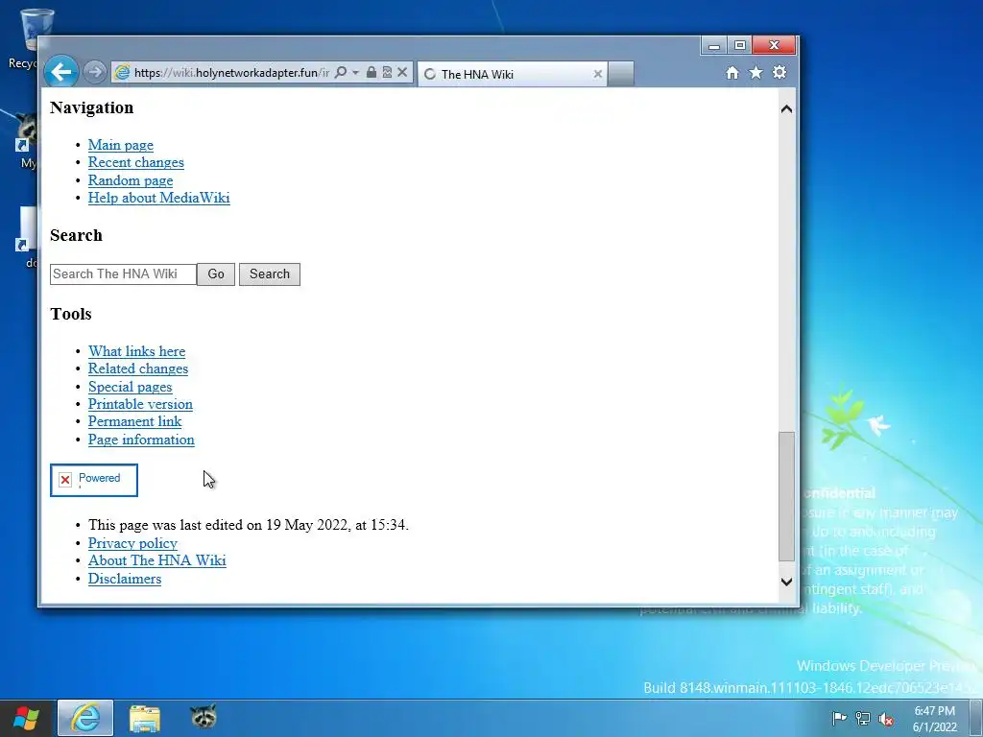This screenshot has width=983, height=737.
Task: Open the Tools gear menu
Action: click(779, 73)
